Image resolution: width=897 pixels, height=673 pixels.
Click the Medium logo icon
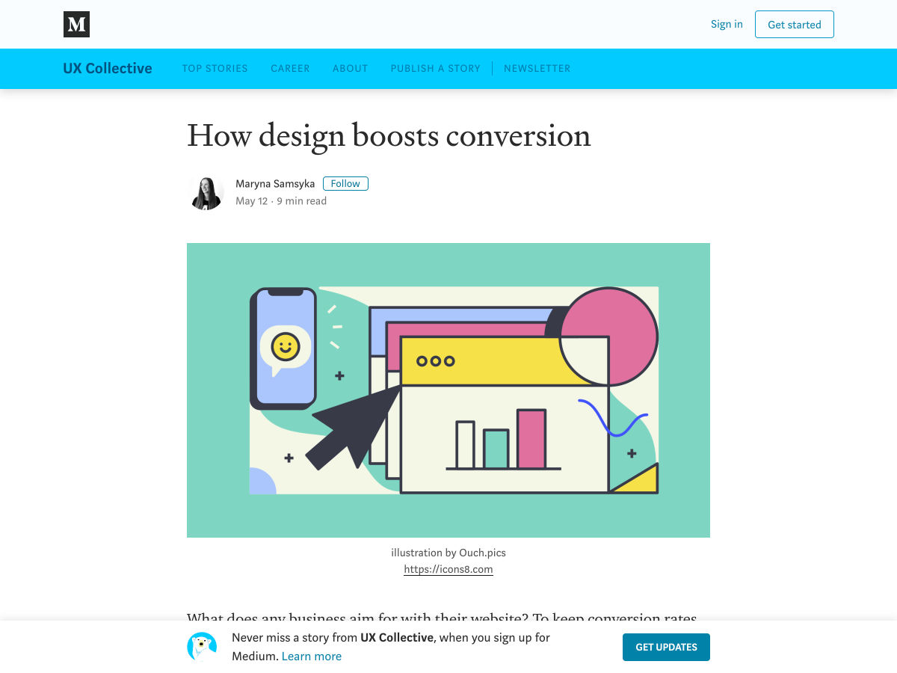click(x=76, y=25)
